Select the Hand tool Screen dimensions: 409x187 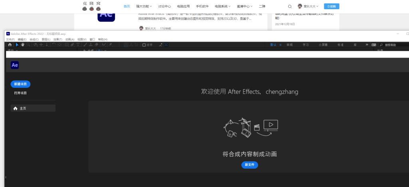click(23, 45)
